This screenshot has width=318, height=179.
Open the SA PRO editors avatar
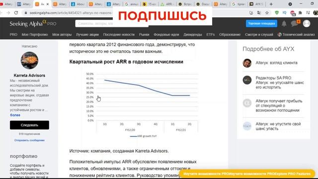[x=247, y=80]
